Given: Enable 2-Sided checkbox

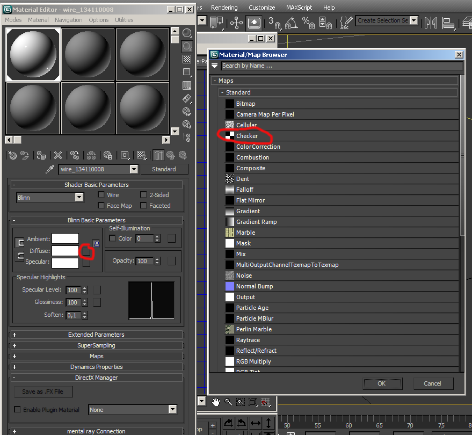Looking at the screenshot, I should pyautogui.click(x=143, y=195).
